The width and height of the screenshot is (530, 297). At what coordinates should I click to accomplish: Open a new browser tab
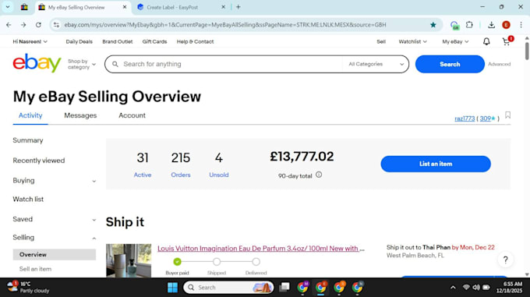(x=238, y=7)
